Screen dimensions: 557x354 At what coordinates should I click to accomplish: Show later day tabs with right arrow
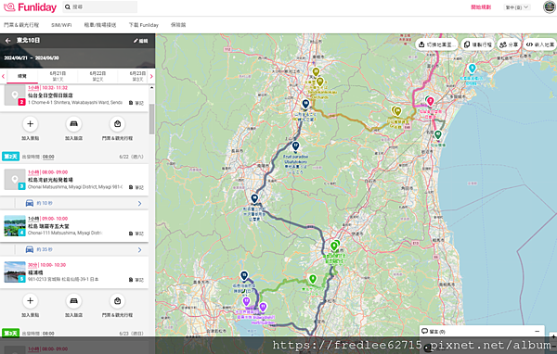tap(151, 76)
